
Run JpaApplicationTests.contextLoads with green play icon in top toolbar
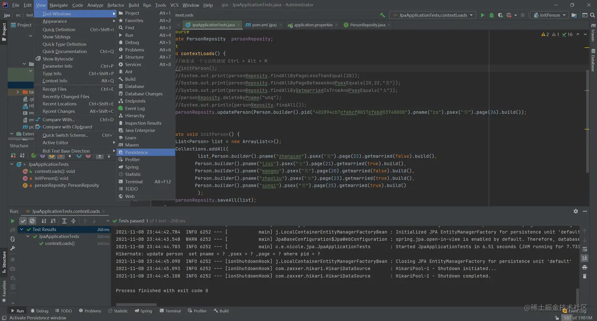click(x=482, y=15)
